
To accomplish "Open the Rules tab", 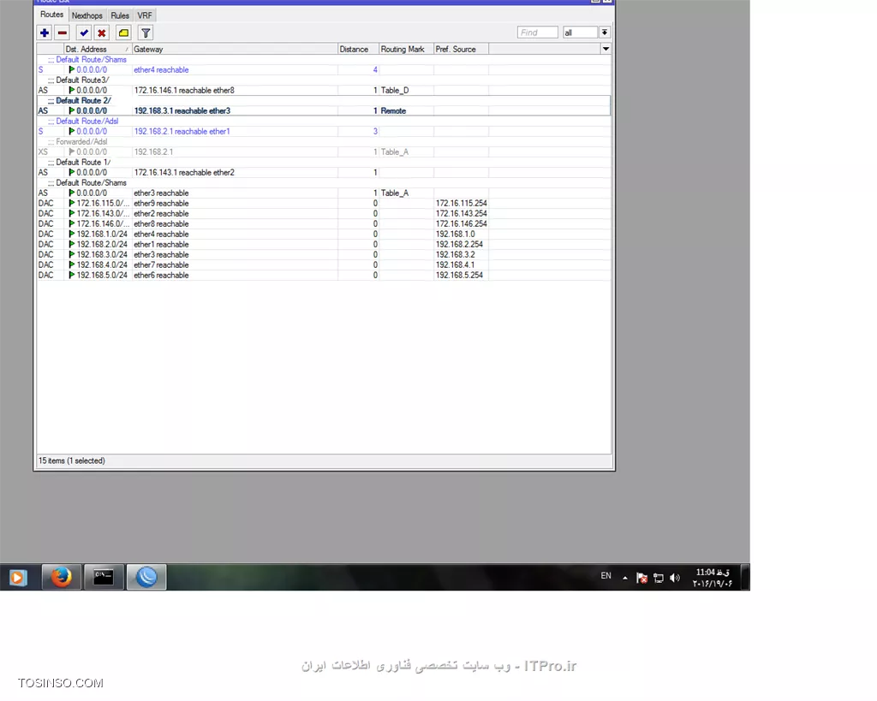I will [x=120, y=15].
